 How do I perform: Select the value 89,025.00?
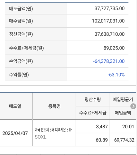[114, 48]
